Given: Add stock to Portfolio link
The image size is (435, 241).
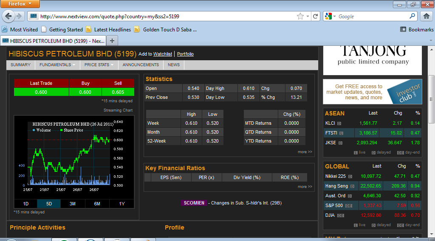Looking at the screenshot, I should [185, 54].
